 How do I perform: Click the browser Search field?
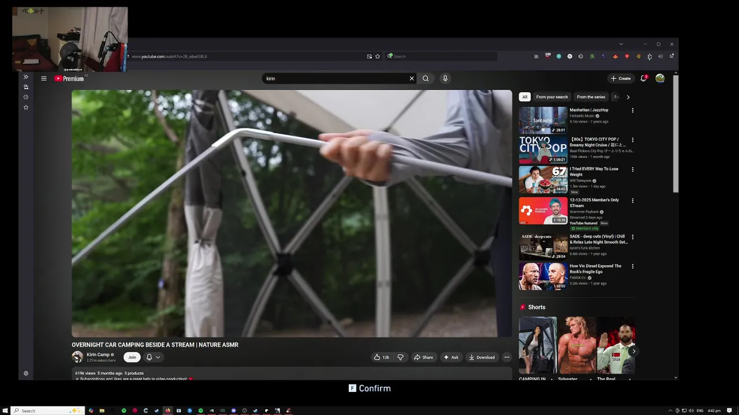coord(441,56)
